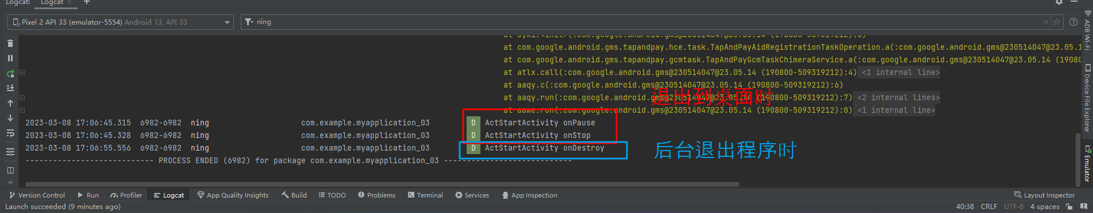Open Configure Logcat formatting options
This screenshot has height=213, width=1093.
click(x=10, y=152)
